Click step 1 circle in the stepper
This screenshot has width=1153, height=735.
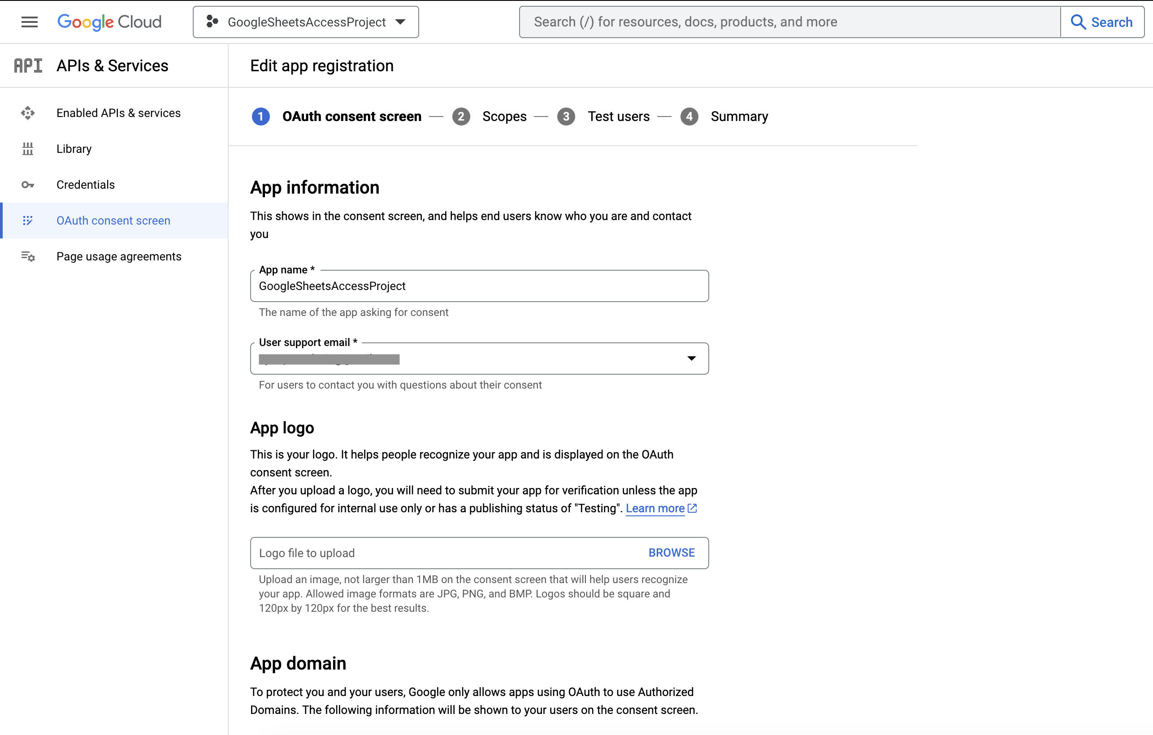(260, 117)
